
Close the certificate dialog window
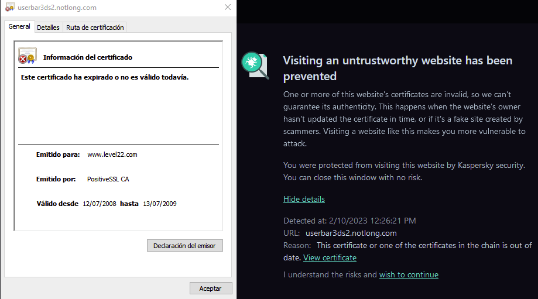tap(227, 8)
